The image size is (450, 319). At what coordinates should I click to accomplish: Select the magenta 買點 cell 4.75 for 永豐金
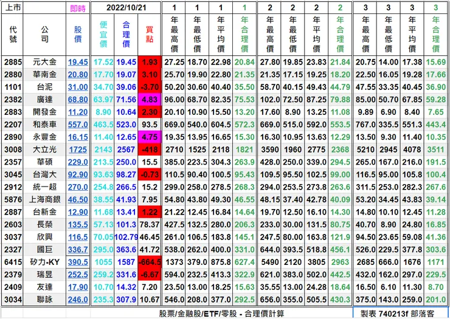[x=150, y=137]
